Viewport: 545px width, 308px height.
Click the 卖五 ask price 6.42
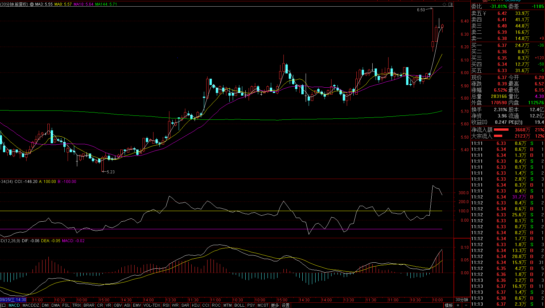[502, 13]
